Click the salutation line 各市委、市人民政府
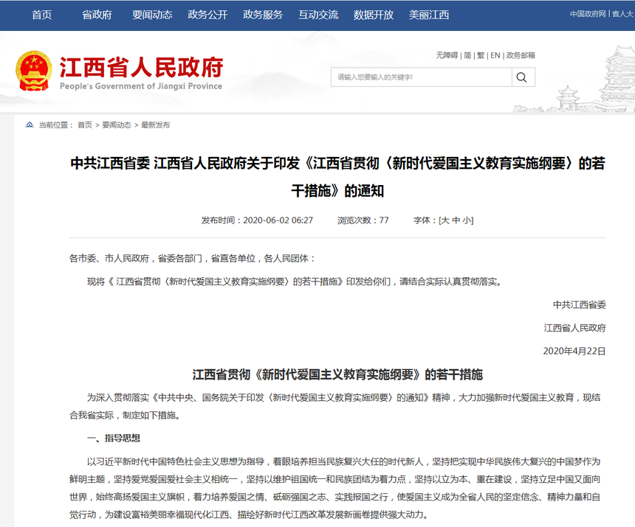Screen dimensions: 635x527 [193, 258]
